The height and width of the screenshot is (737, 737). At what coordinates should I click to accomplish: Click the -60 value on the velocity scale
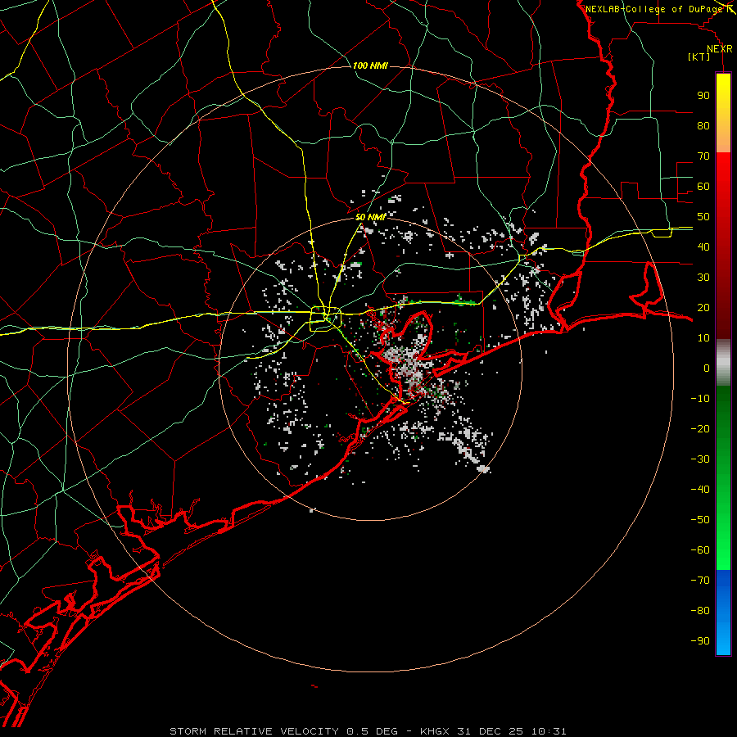tap(700, 550)
